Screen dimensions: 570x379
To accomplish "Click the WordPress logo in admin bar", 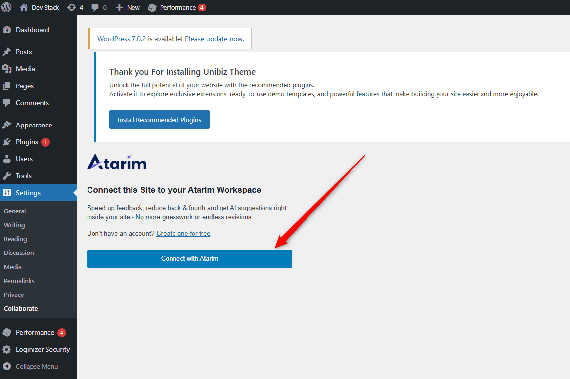I will (x=6, y=7).
